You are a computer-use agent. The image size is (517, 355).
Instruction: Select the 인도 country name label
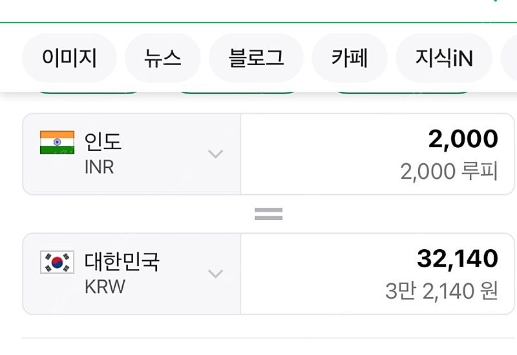click(x=103, y=141)
